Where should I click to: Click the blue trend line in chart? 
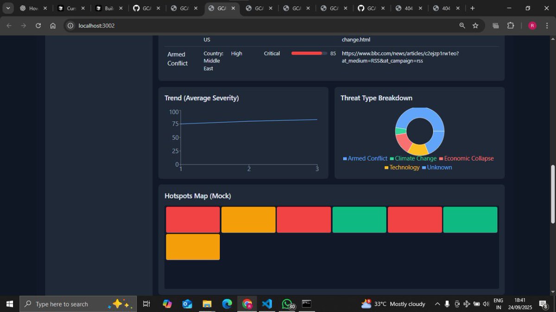[249, 122]
